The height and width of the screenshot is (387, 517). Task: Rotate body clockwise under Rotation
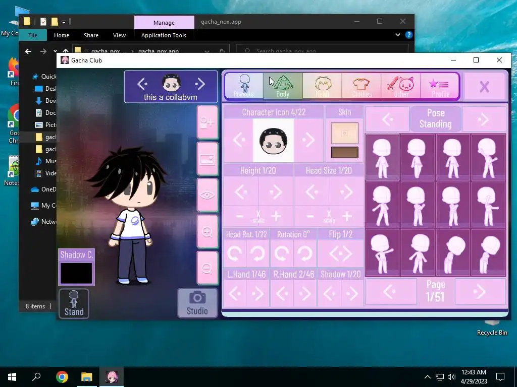[305, 253]
